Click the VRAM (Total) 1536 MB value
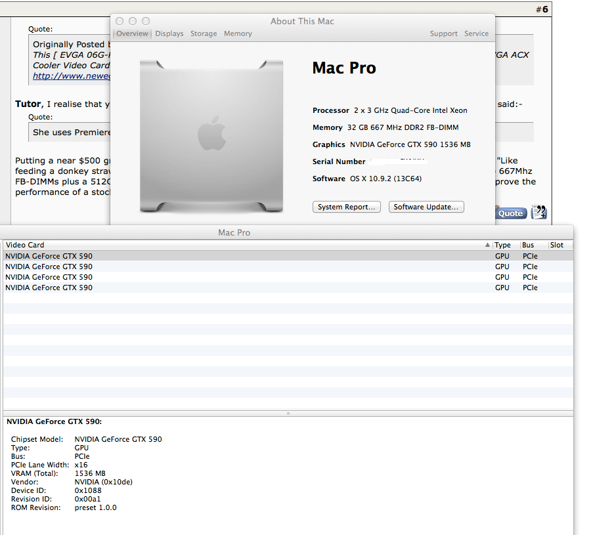The image size is (595, 535). pos(90,473)
